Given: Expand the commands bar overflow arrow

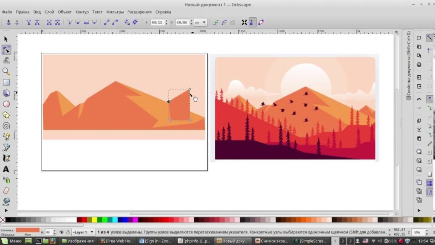Looking at the screenshot, I should click(x=419, y=211).
